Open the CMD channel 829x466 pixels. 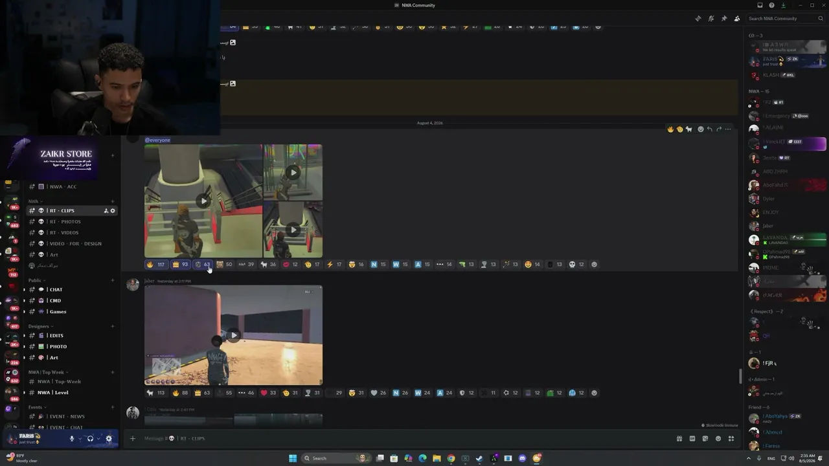pos(71,301)
